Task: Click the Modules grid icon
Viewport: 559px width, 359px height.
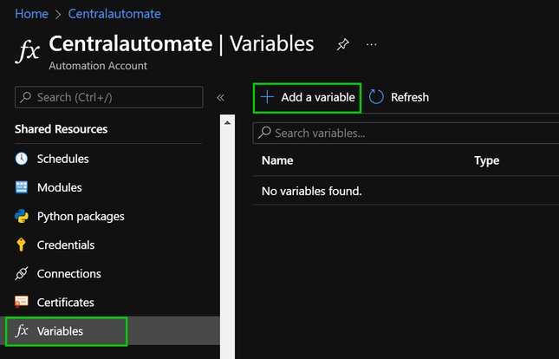Action: point(22,187)
